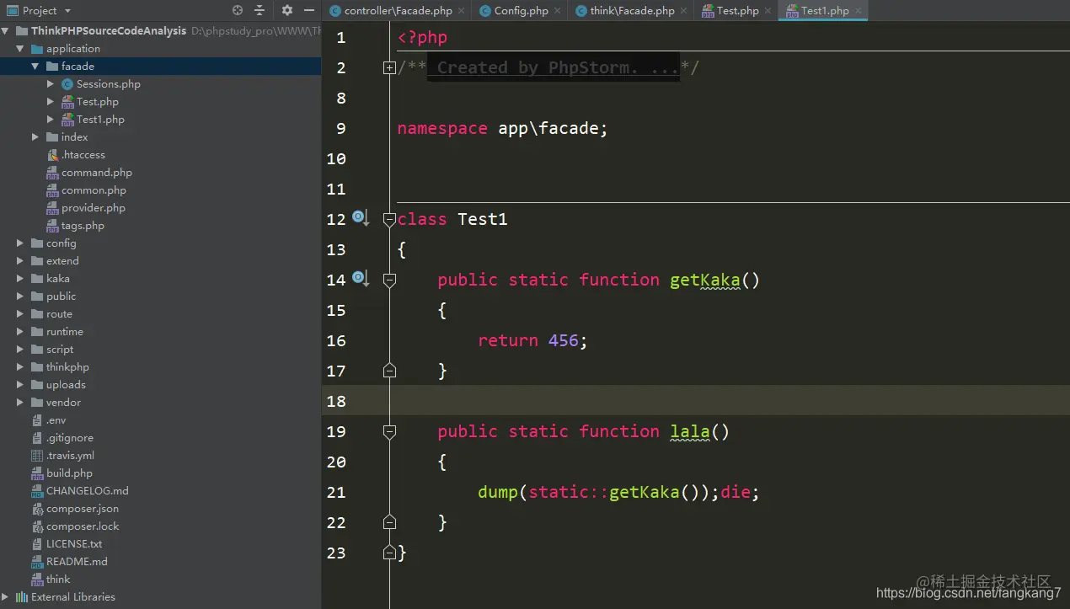The image size is (1070, 609).
Task: Open command.php in project tree
Action: 96,173
